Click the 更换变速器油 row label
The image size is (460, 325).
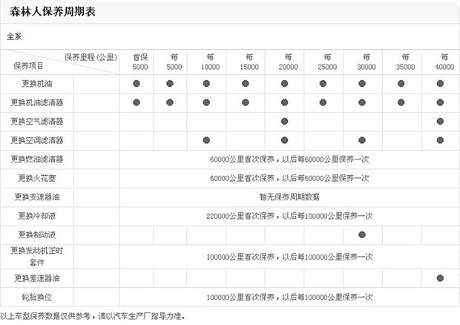point(37,197)
